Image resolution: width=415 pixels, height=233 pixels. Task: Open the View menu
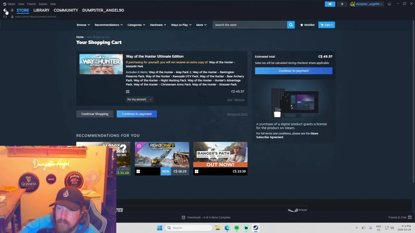pyautogui.click(x=21, y=4)
